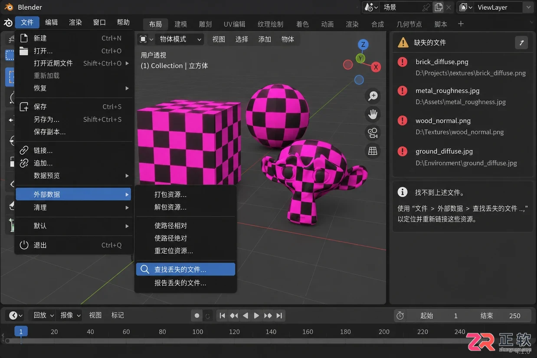
Task: Click the scene browse icon beside 场景
Action: tap(371, 7)
